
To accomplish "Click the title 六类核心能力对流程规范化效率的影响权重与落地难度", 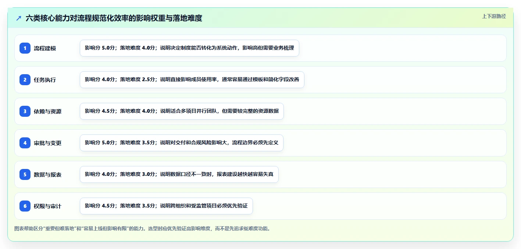I will pos(114,18).
